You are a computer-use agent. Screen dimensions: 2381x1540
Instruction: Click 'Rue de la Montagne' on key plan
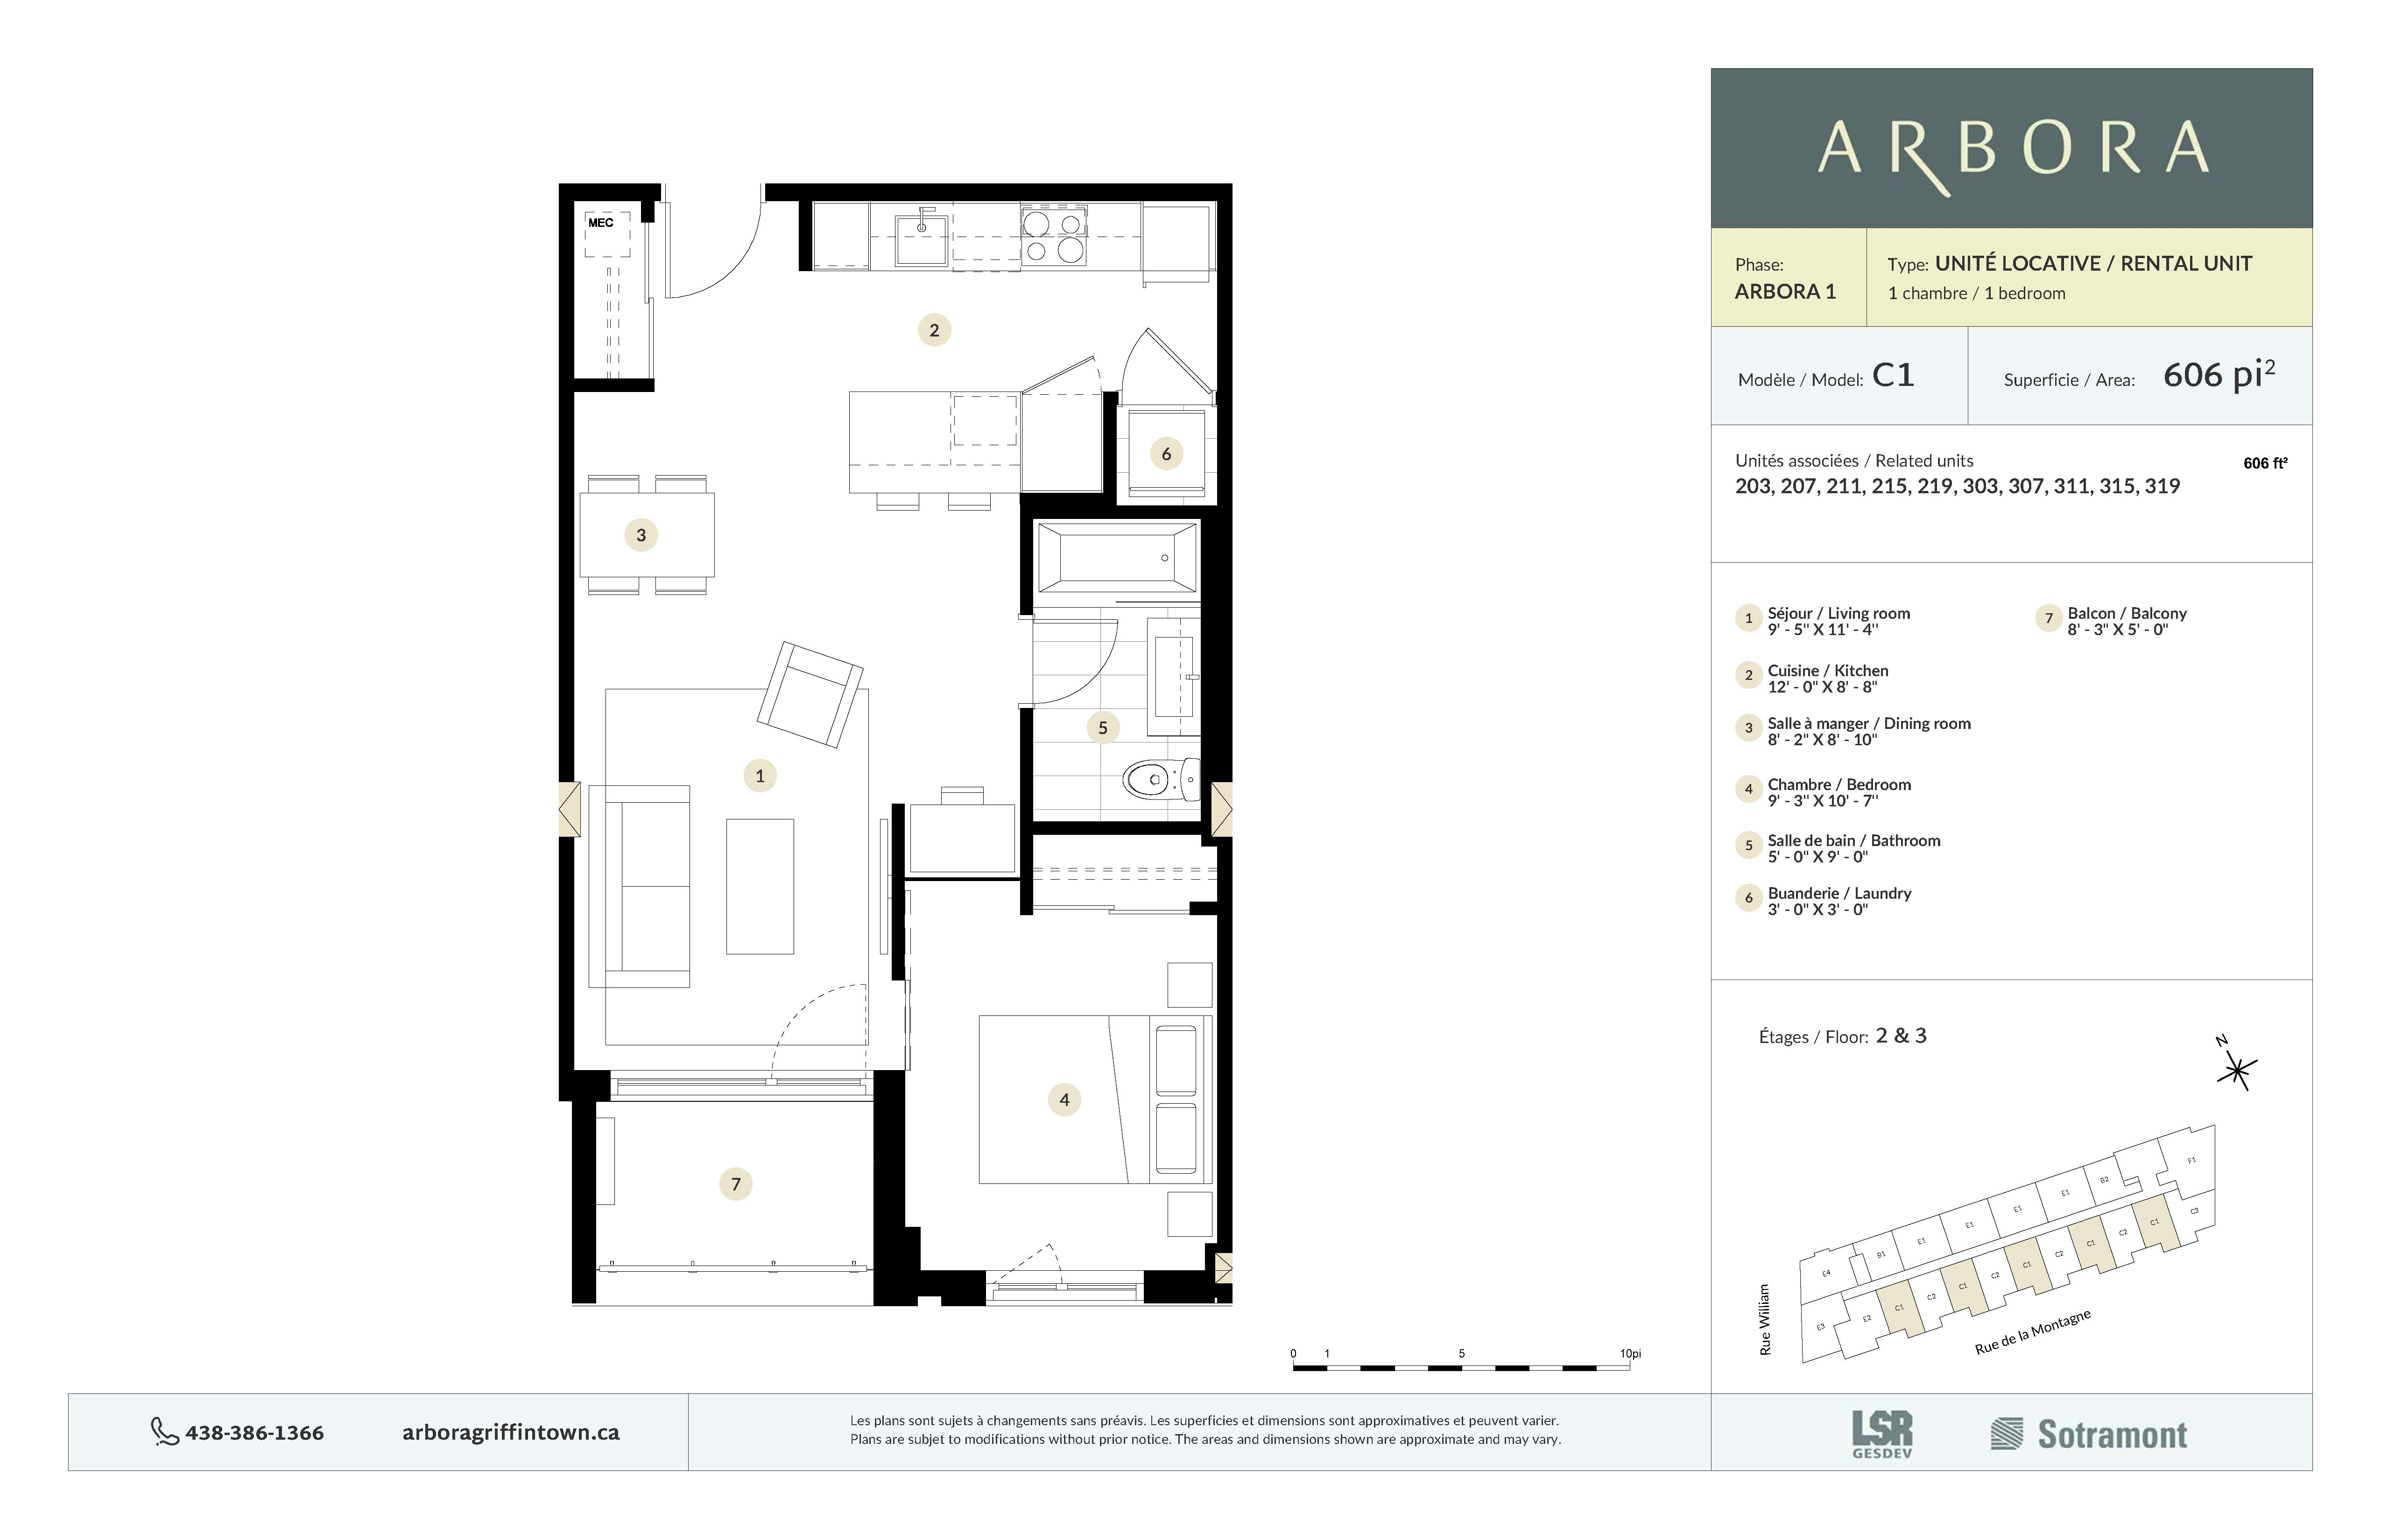coord(2032,1332)
